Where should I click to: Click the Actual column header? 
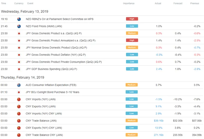pos(158,3)
